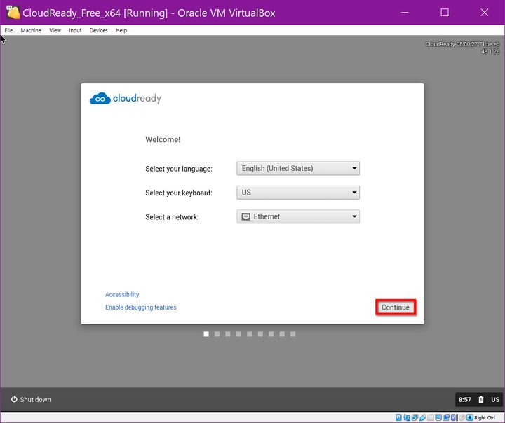This screenshot has width=505, height=423.
Task: Click the blue V virtualization features icon
Action: [x=453, y=417]
